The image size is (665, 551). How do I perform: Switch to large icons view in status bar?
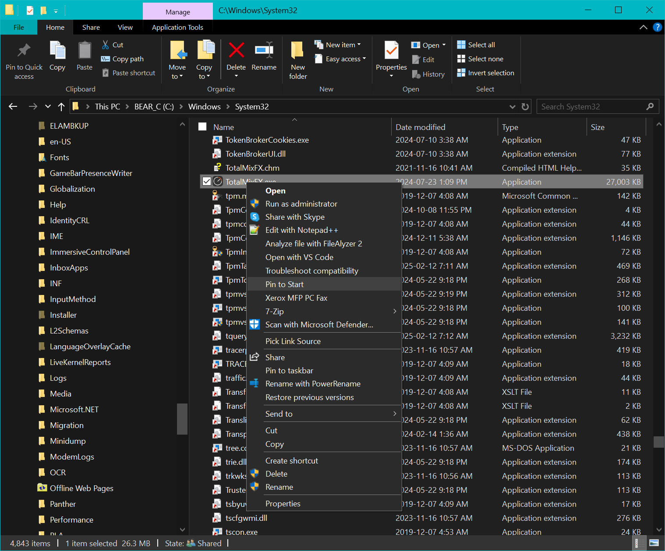click(654, 543)
